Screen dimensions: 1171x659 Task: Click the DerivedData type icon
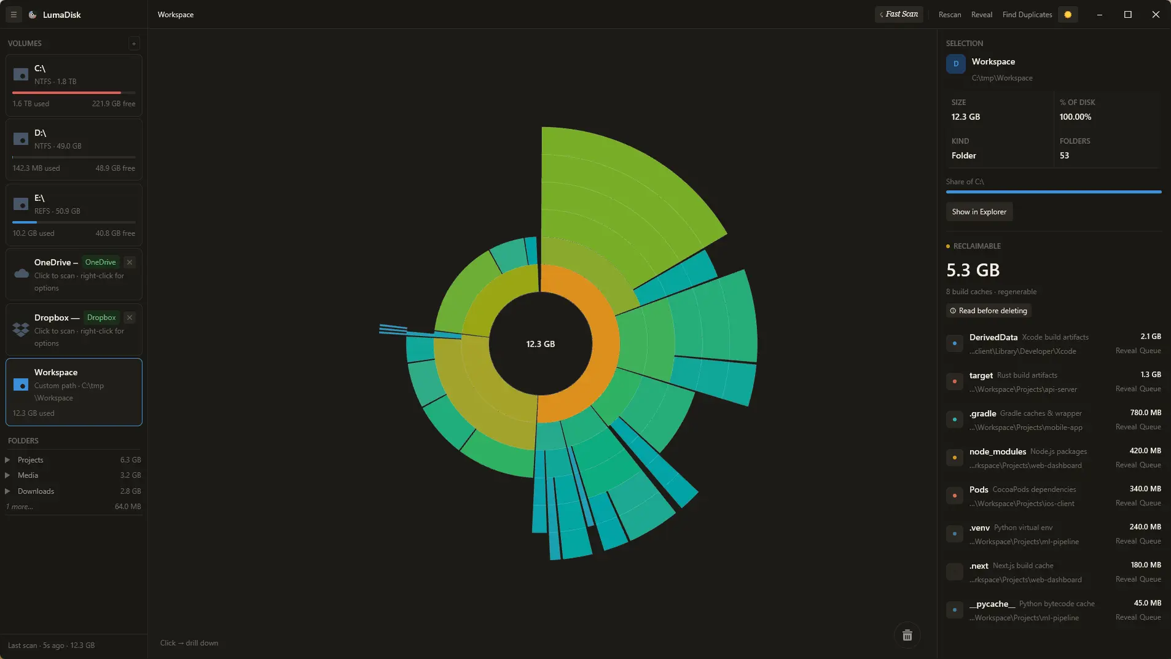pyautogui.click(x=955, y=343)
